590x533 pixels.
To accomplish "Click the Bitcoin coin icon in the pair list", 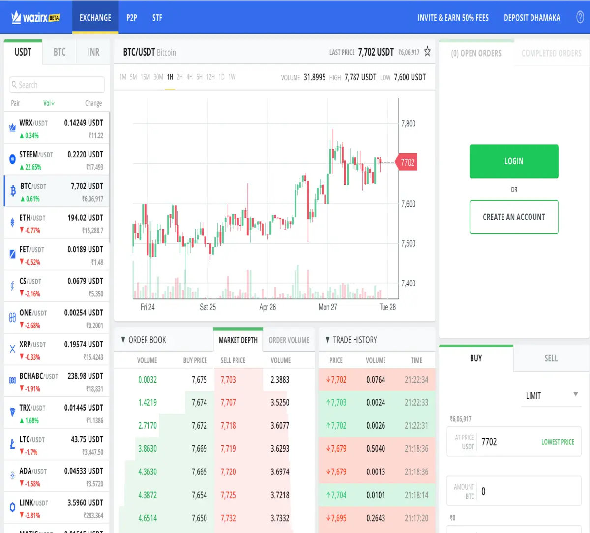I will (13, 191).
